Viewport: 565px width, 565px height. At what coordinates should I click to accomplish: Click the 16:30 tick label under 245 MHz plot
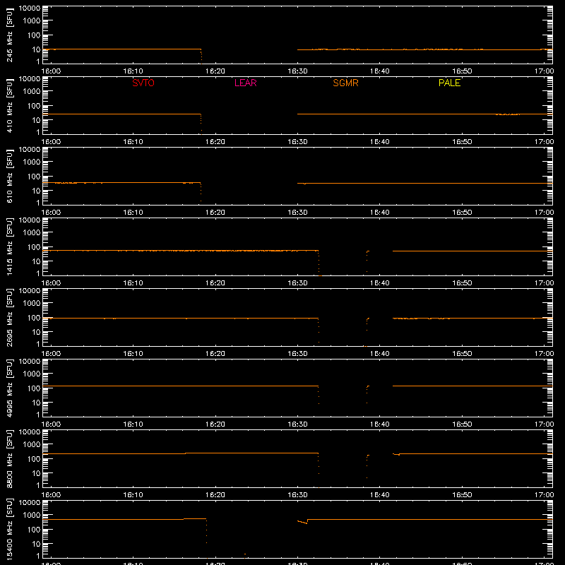(297, 71)
